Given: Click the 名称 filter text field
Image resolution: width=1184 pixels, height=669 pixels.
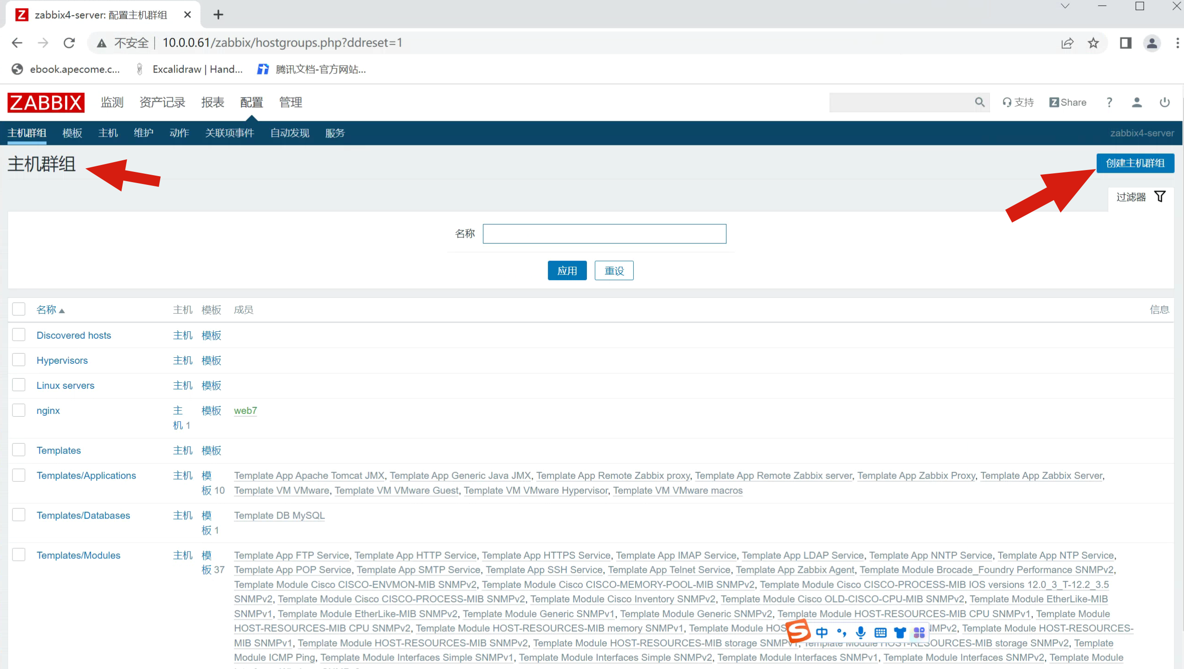Looking at the screenshot, I should (x=604, y=234).
